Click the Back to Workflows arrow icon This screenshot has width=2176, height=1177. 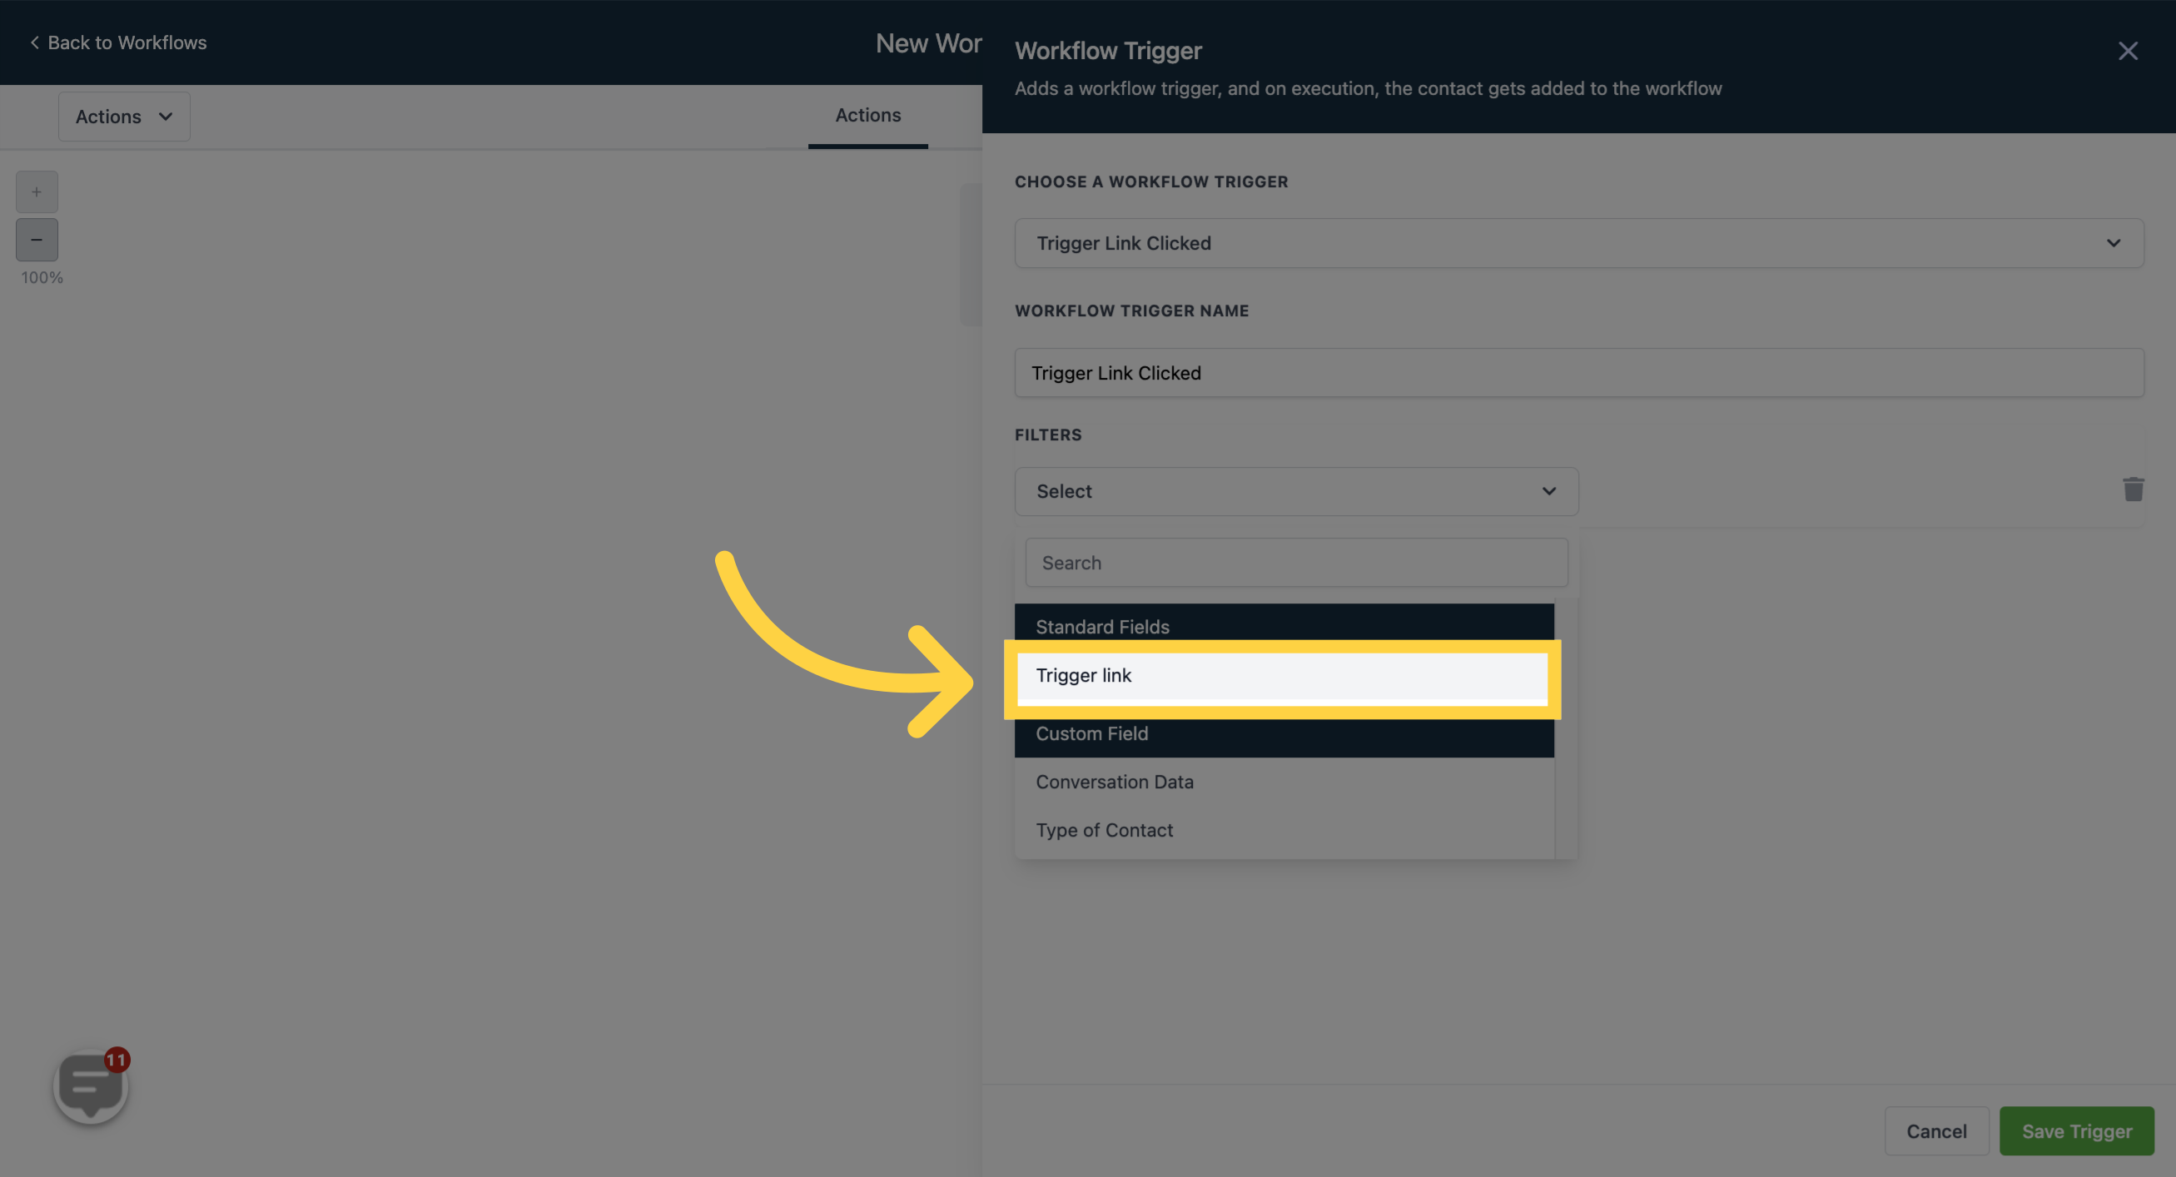(32, 42)
